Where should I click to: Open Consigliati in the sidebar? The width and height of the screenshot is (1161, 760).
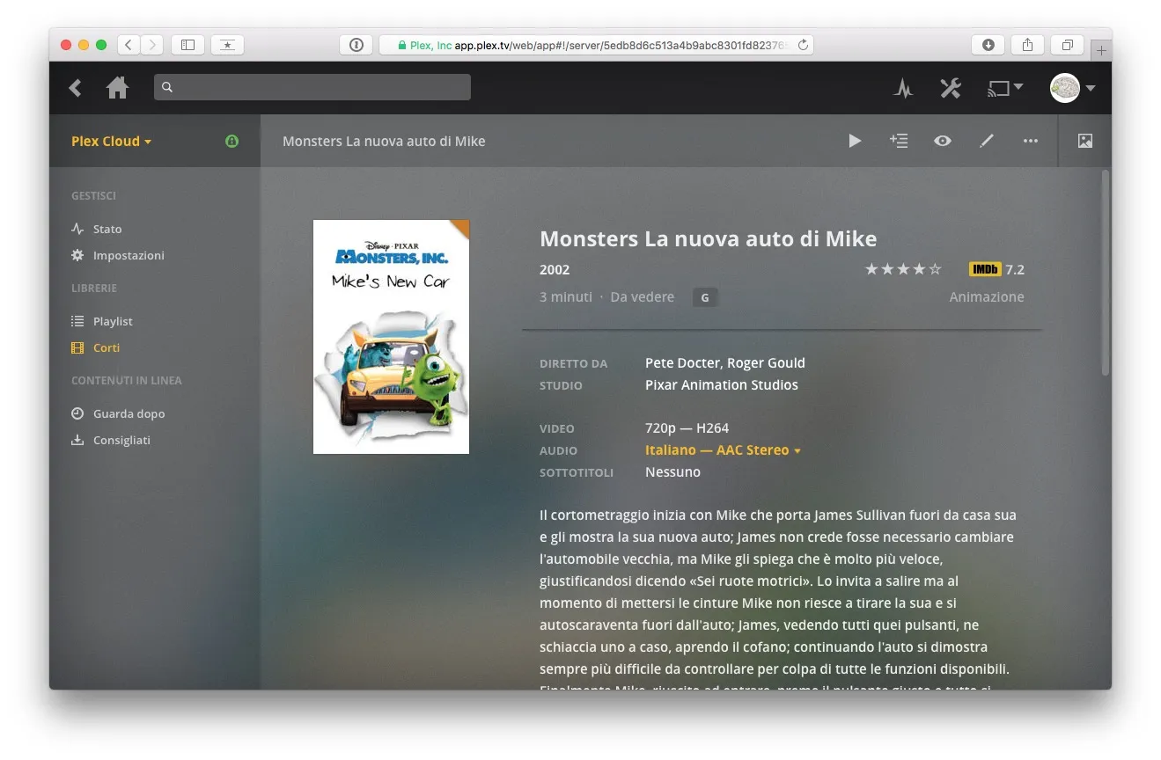121,440
